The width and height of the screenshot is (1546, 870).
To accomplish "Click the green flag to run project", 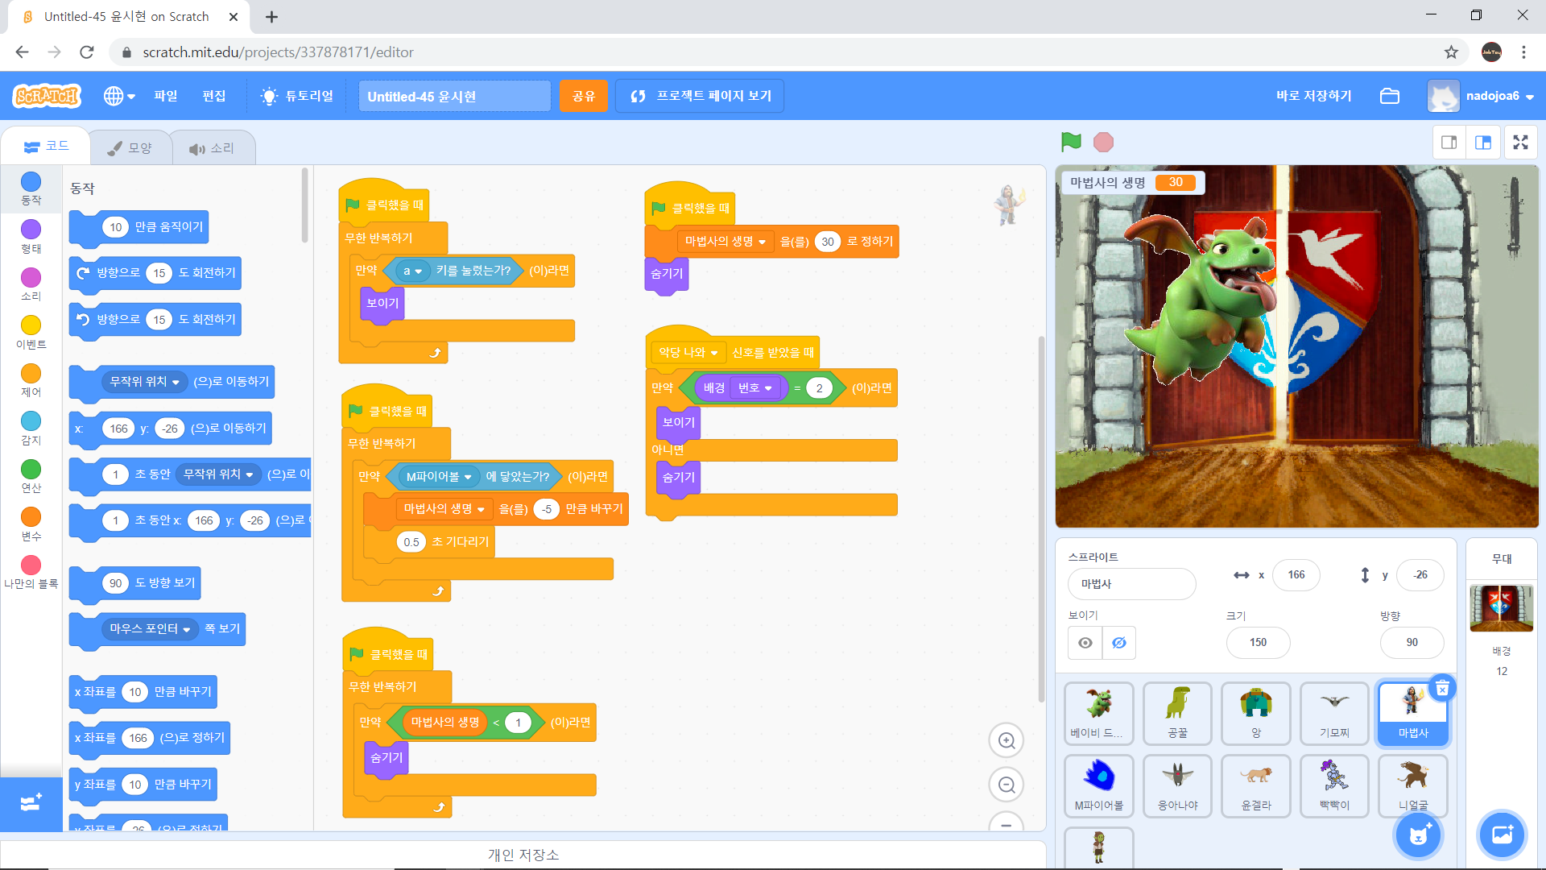I will (x=1071, y=143).
